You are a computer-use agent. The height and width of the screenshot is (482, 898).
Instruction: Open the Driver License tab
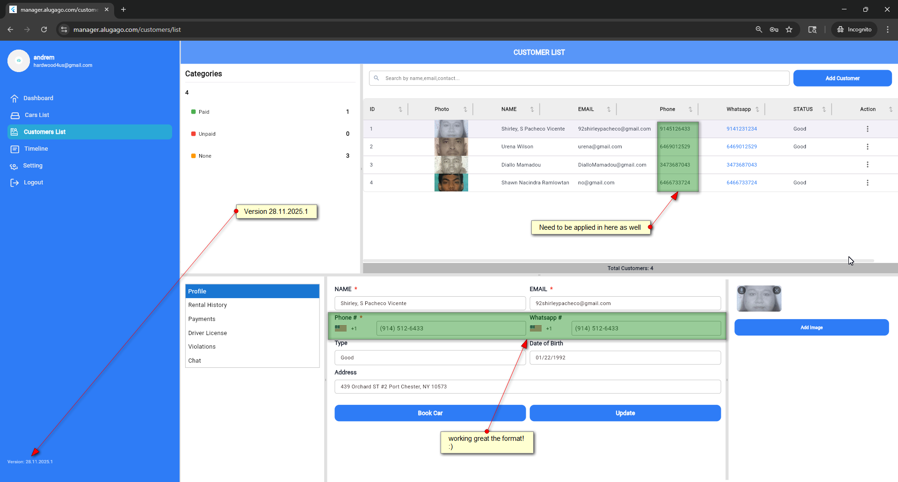(x=208, y=333)
